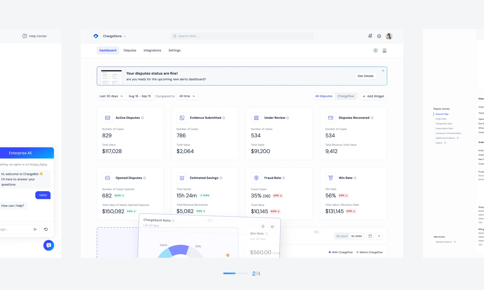Open the user profile avatar
The image size is (484, 290).
point(389,36)
